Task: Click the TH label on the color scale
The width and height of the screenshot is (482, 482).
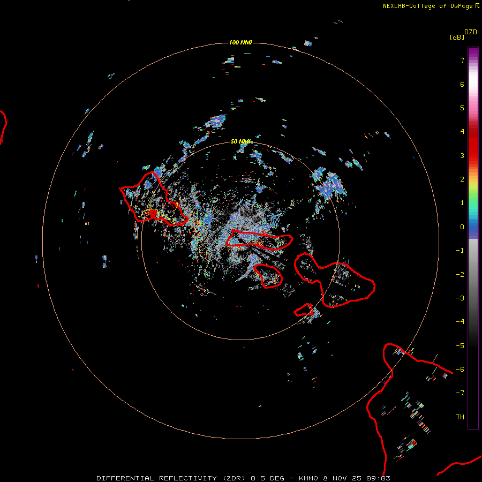Action: [x=460, y=417]
